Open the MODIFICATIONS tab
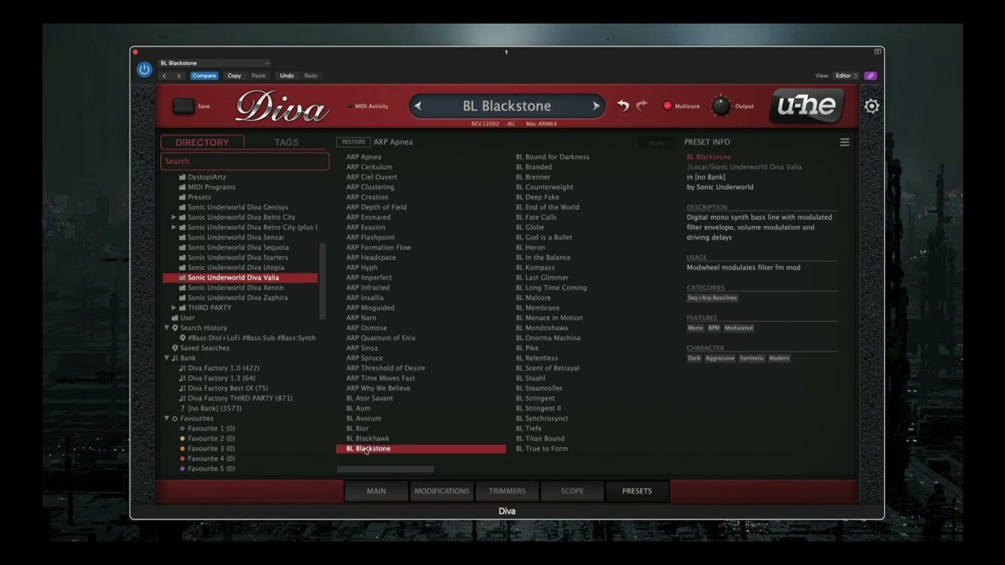The width and height of the screenshot is (1005, 565). (x=441, y=491)
